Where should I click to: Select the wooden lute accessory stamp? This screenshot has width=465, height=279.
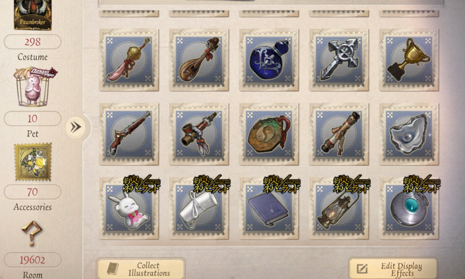point(199,60)
